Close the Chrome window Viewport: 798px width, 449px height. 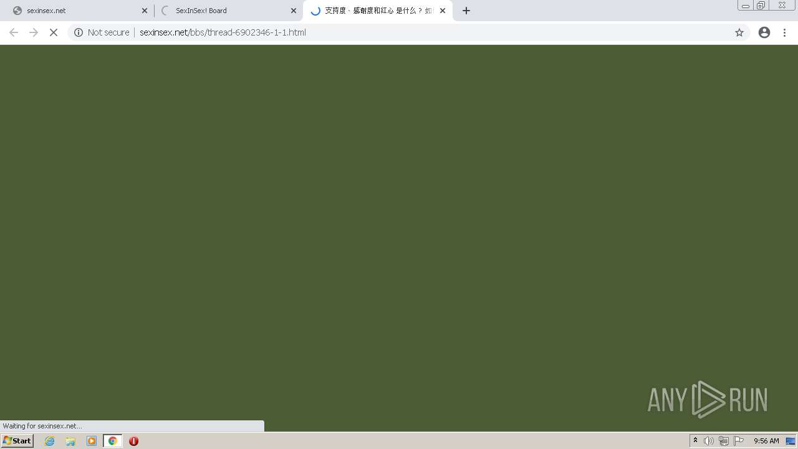pyautogui.click(x=782, y=6)
